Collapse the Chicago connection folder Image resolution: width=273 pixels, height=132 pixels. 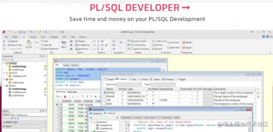click(x=4, y=63)
